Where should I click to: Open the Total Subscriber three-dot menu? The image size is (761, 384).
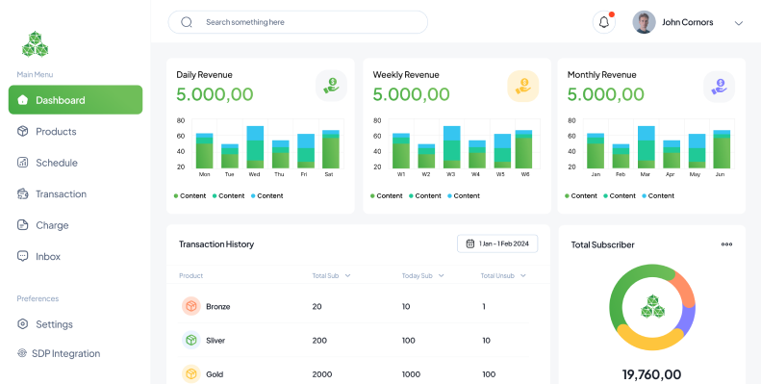coord(726,244)
